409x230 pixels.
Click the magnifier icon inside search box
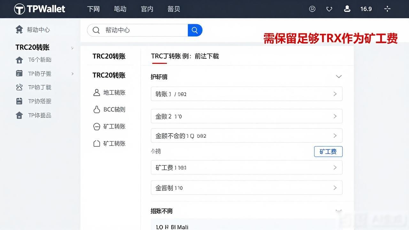[x=96, y=30]
